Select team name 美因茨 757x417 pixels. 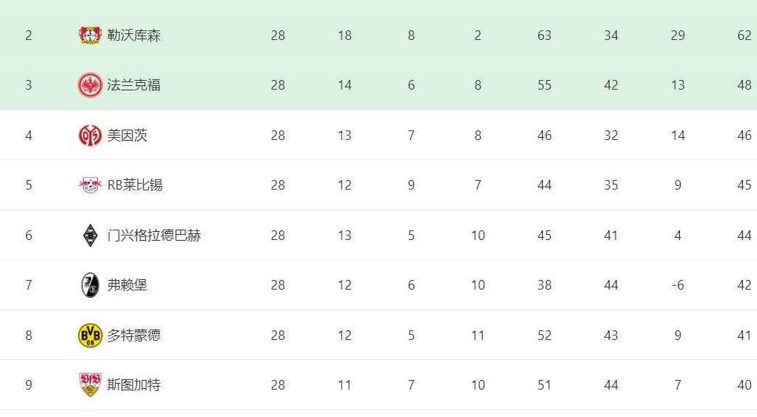click(x=127, y=135)
